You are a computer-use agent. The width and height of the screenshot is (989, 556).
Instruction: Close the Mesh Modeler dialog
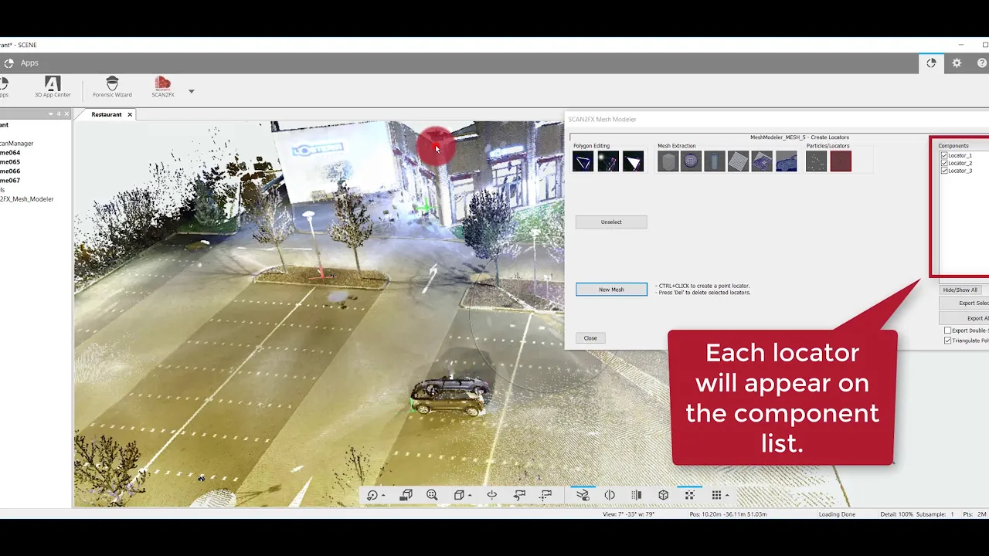590,338
